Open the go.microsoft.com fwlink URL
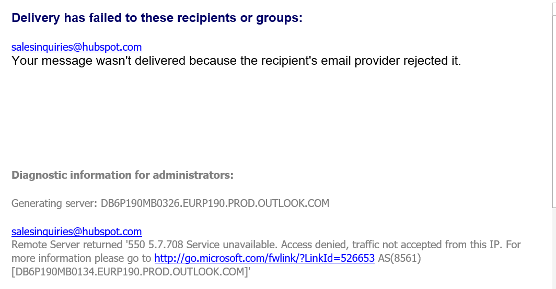Image resolution: width=556 pixels, height=289 pixels. coord(264,258)
